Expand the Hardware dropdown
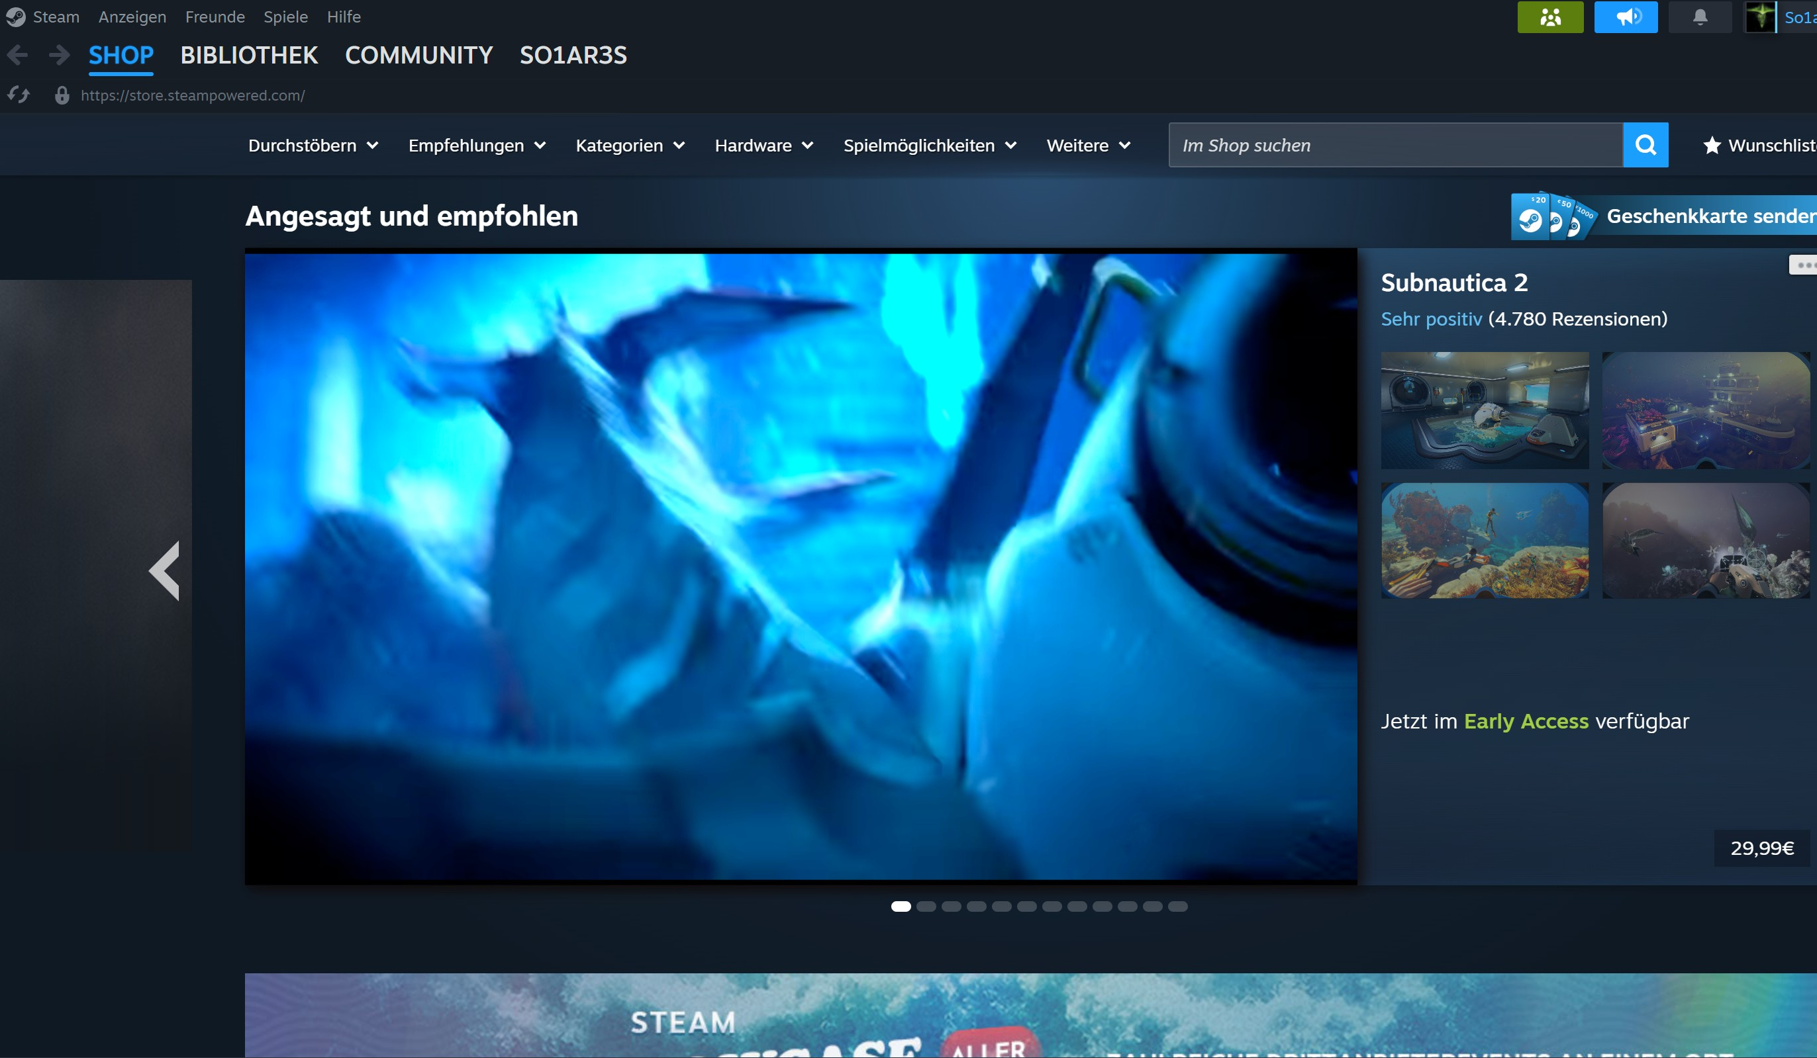 (764, 146)
